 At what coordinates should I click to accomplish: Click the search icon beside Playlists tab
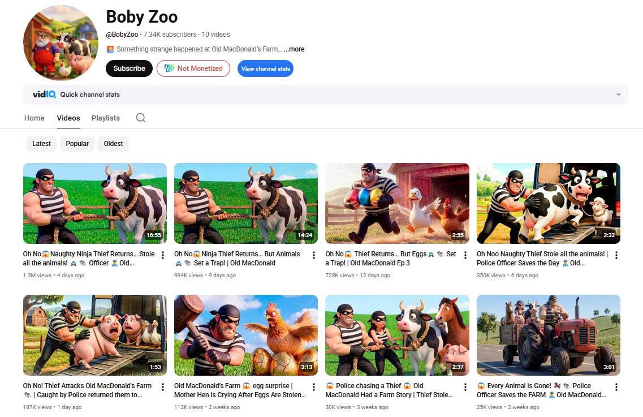coord(141,118)
